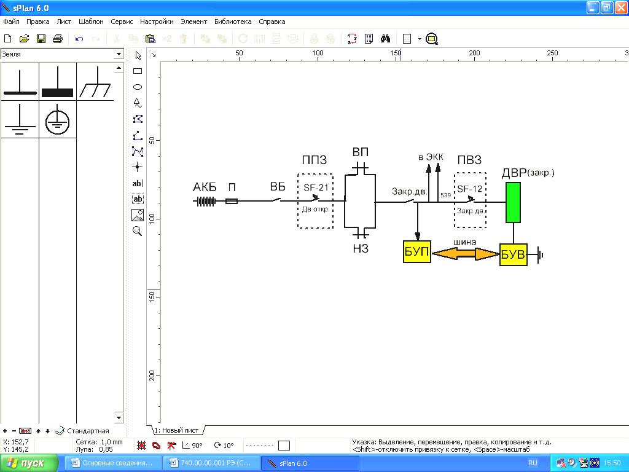The height and width of the screenshot is (472, 629).
Task: Click the rename component label icon
Action: coord(25,431)
